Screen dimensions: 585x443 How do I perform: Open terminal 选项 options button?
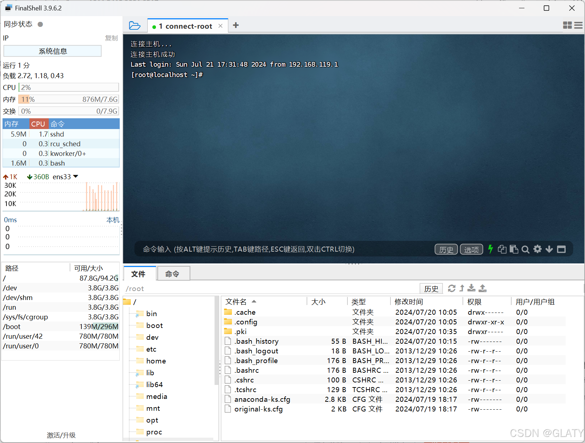pyautogui.click(x=471, y=249)
